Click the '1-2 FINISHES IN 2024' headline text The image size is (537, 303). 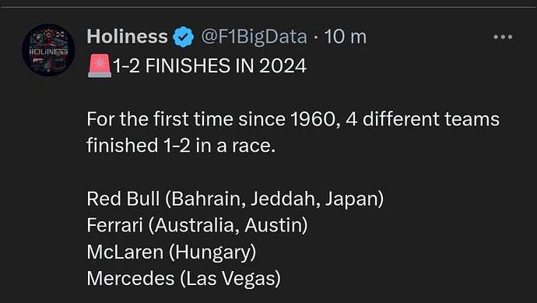pos(209,65)
